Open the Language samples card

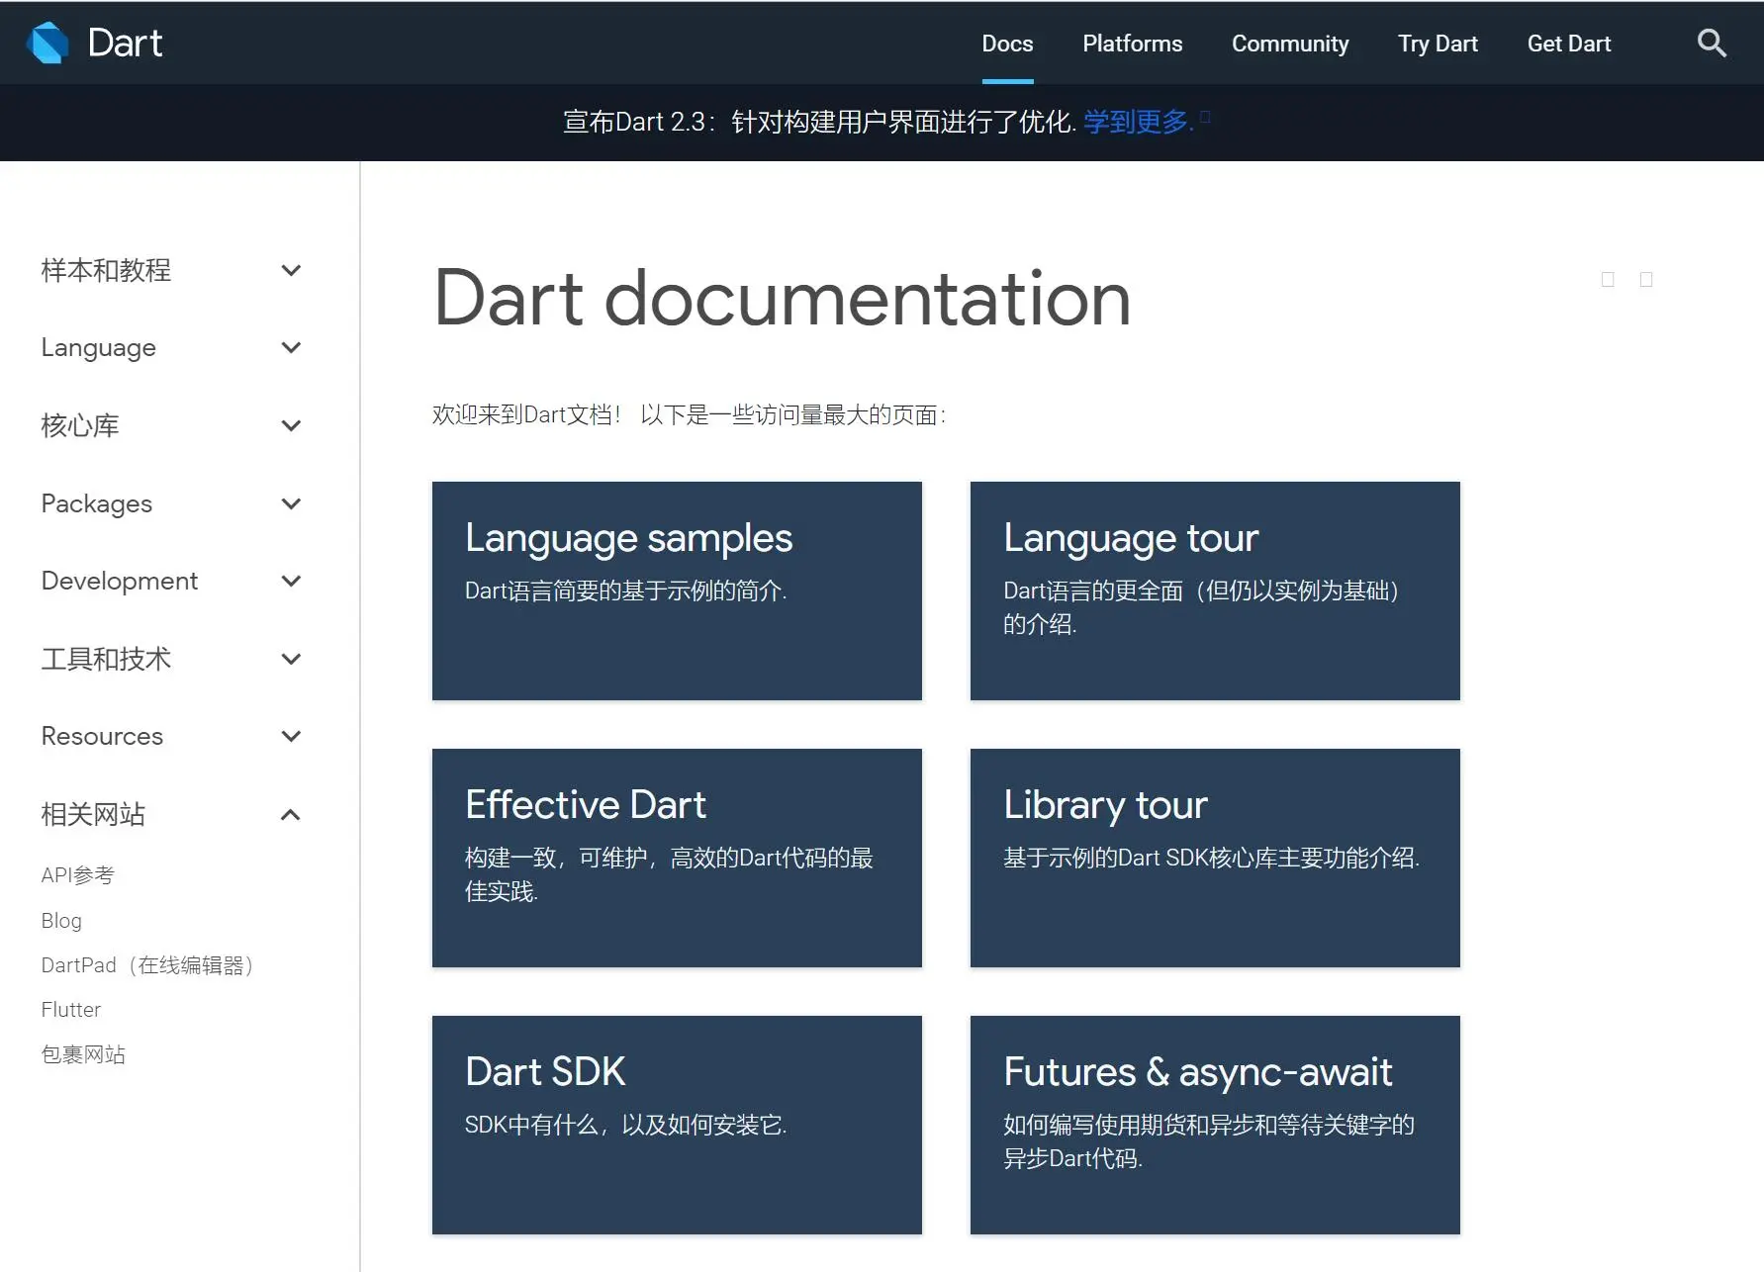pyautogui.click(x=677, y=591)
